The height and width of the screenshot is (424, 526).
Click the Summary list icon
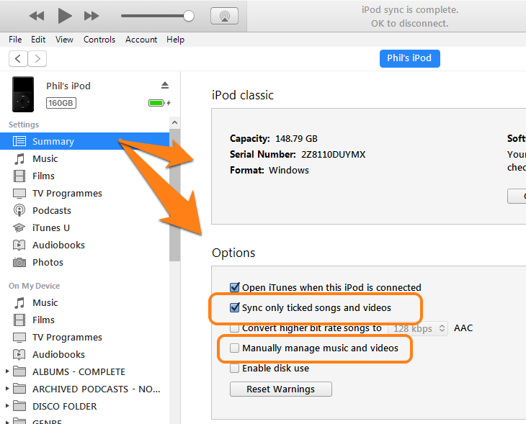click(x=19, y=141)
